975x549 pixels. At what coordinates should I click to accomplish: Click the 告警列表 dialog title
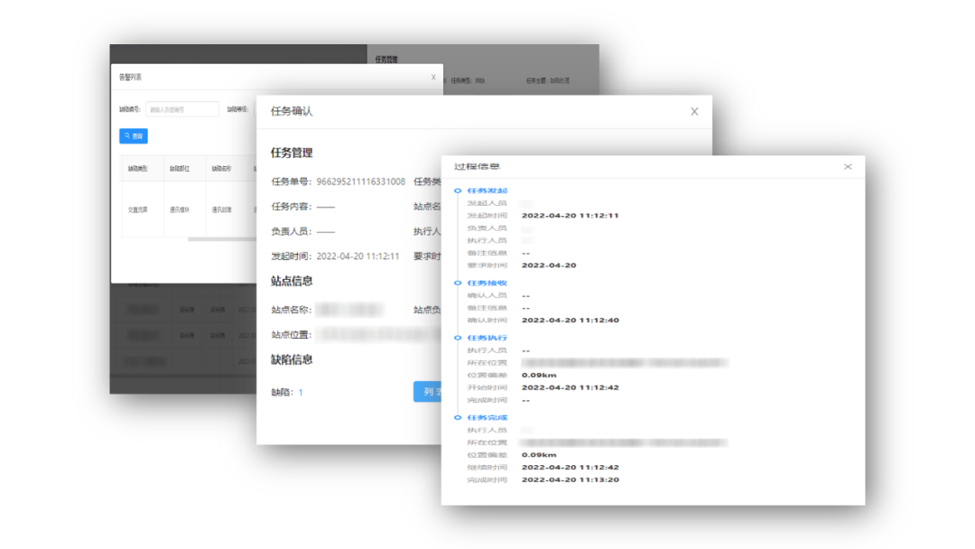point(131,77)
